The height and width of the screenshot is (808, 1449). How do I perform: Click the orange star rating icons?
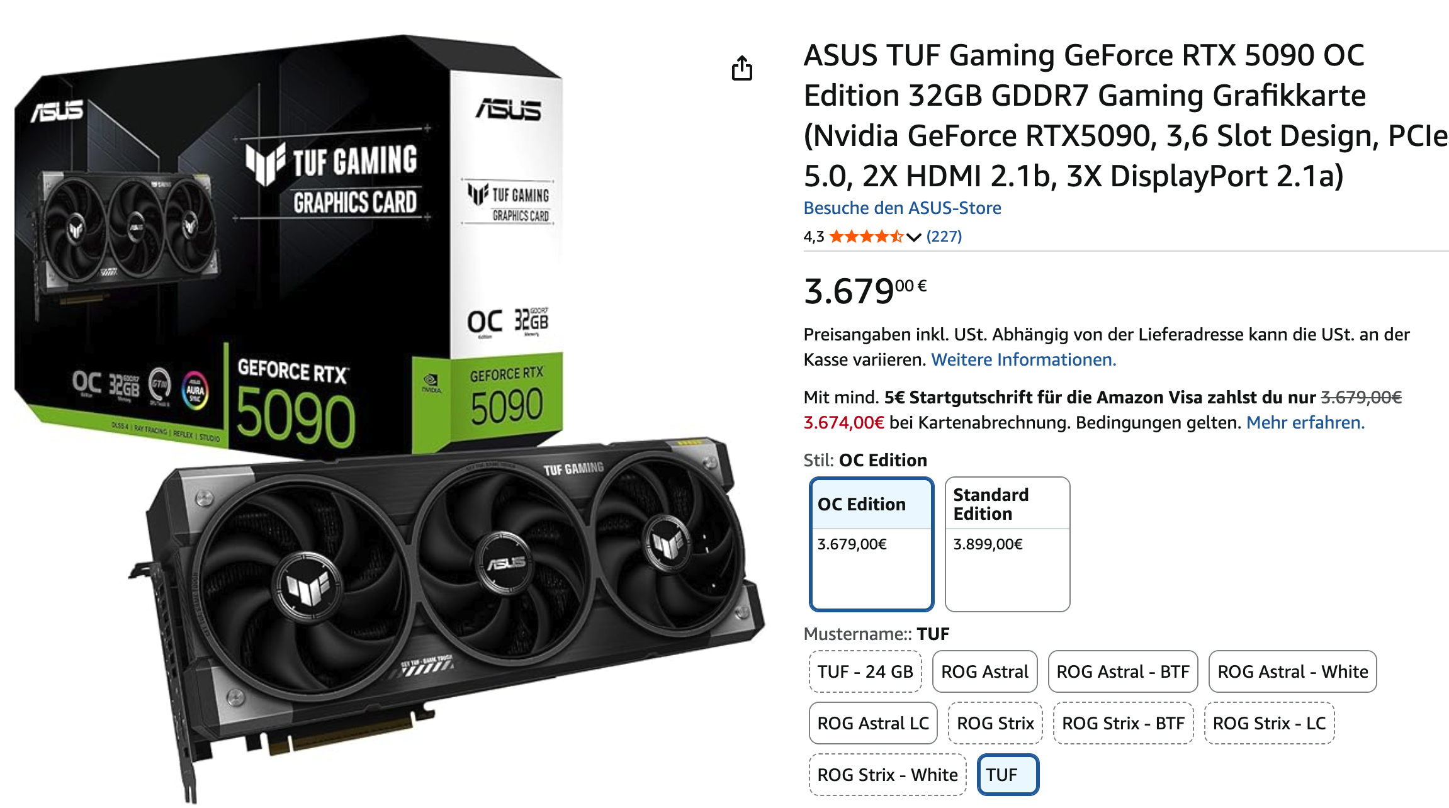pos(866,237)
